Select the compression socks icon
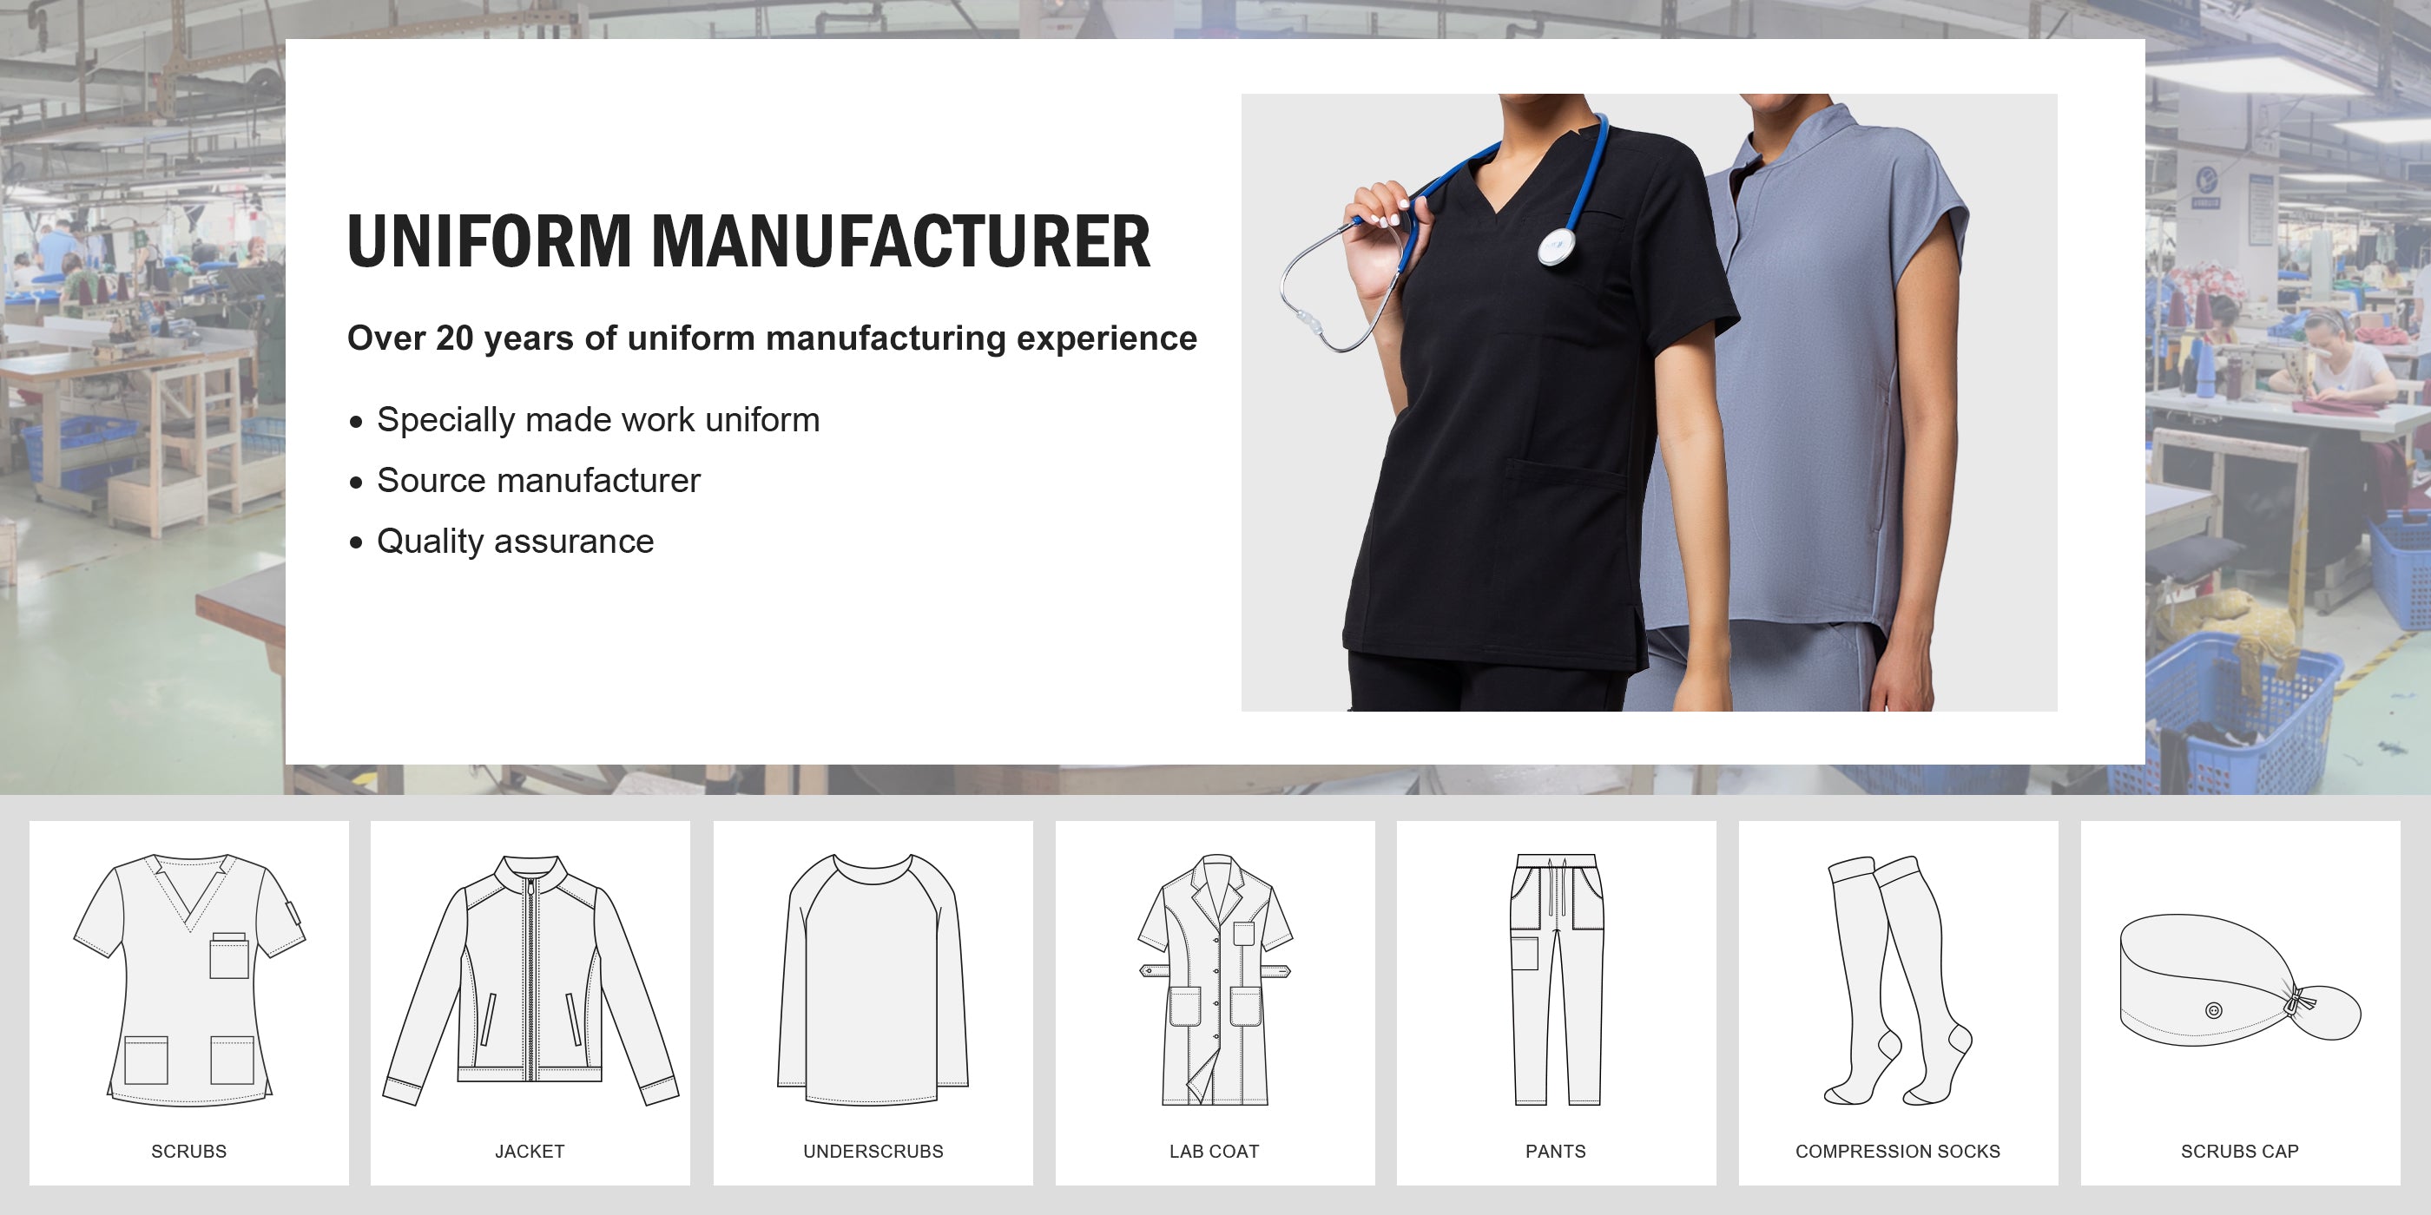The height and width of the screenshot is (1215, 2431). (1898, 979)
